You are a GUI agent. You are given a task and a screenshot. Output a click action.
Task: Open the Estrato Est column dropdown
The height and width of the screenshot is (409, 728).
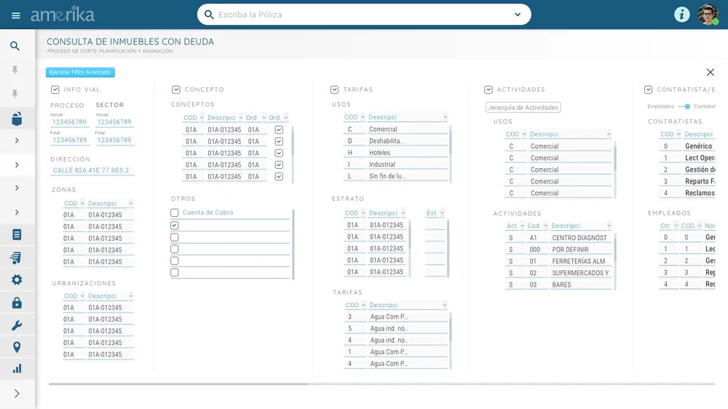pos(442,213)
